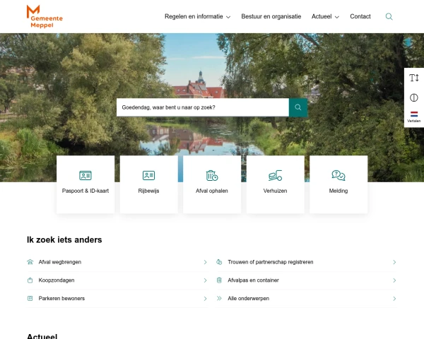Click the Paspoort & ID-kaart card icon
Viewport: 424px width, 339px height.
coord(86,175)
